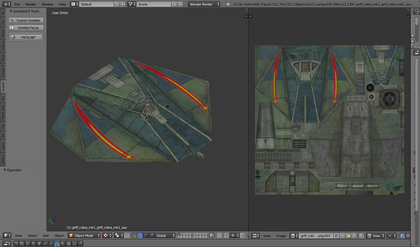Open the Image menu in UV editor

281,236
